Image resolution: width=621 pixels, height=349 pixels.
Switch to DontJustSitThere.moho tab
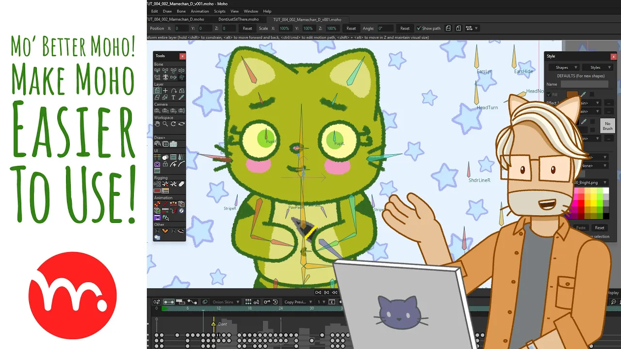click(239, 19)
